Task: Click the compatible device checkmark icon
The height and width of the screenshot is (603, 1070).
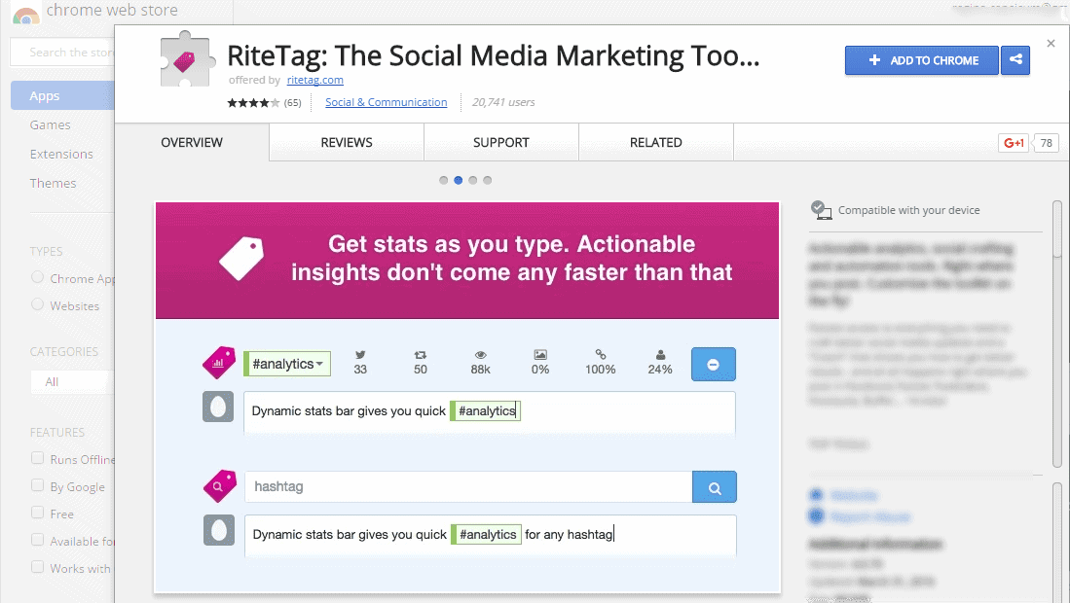Action: (821, 210)
